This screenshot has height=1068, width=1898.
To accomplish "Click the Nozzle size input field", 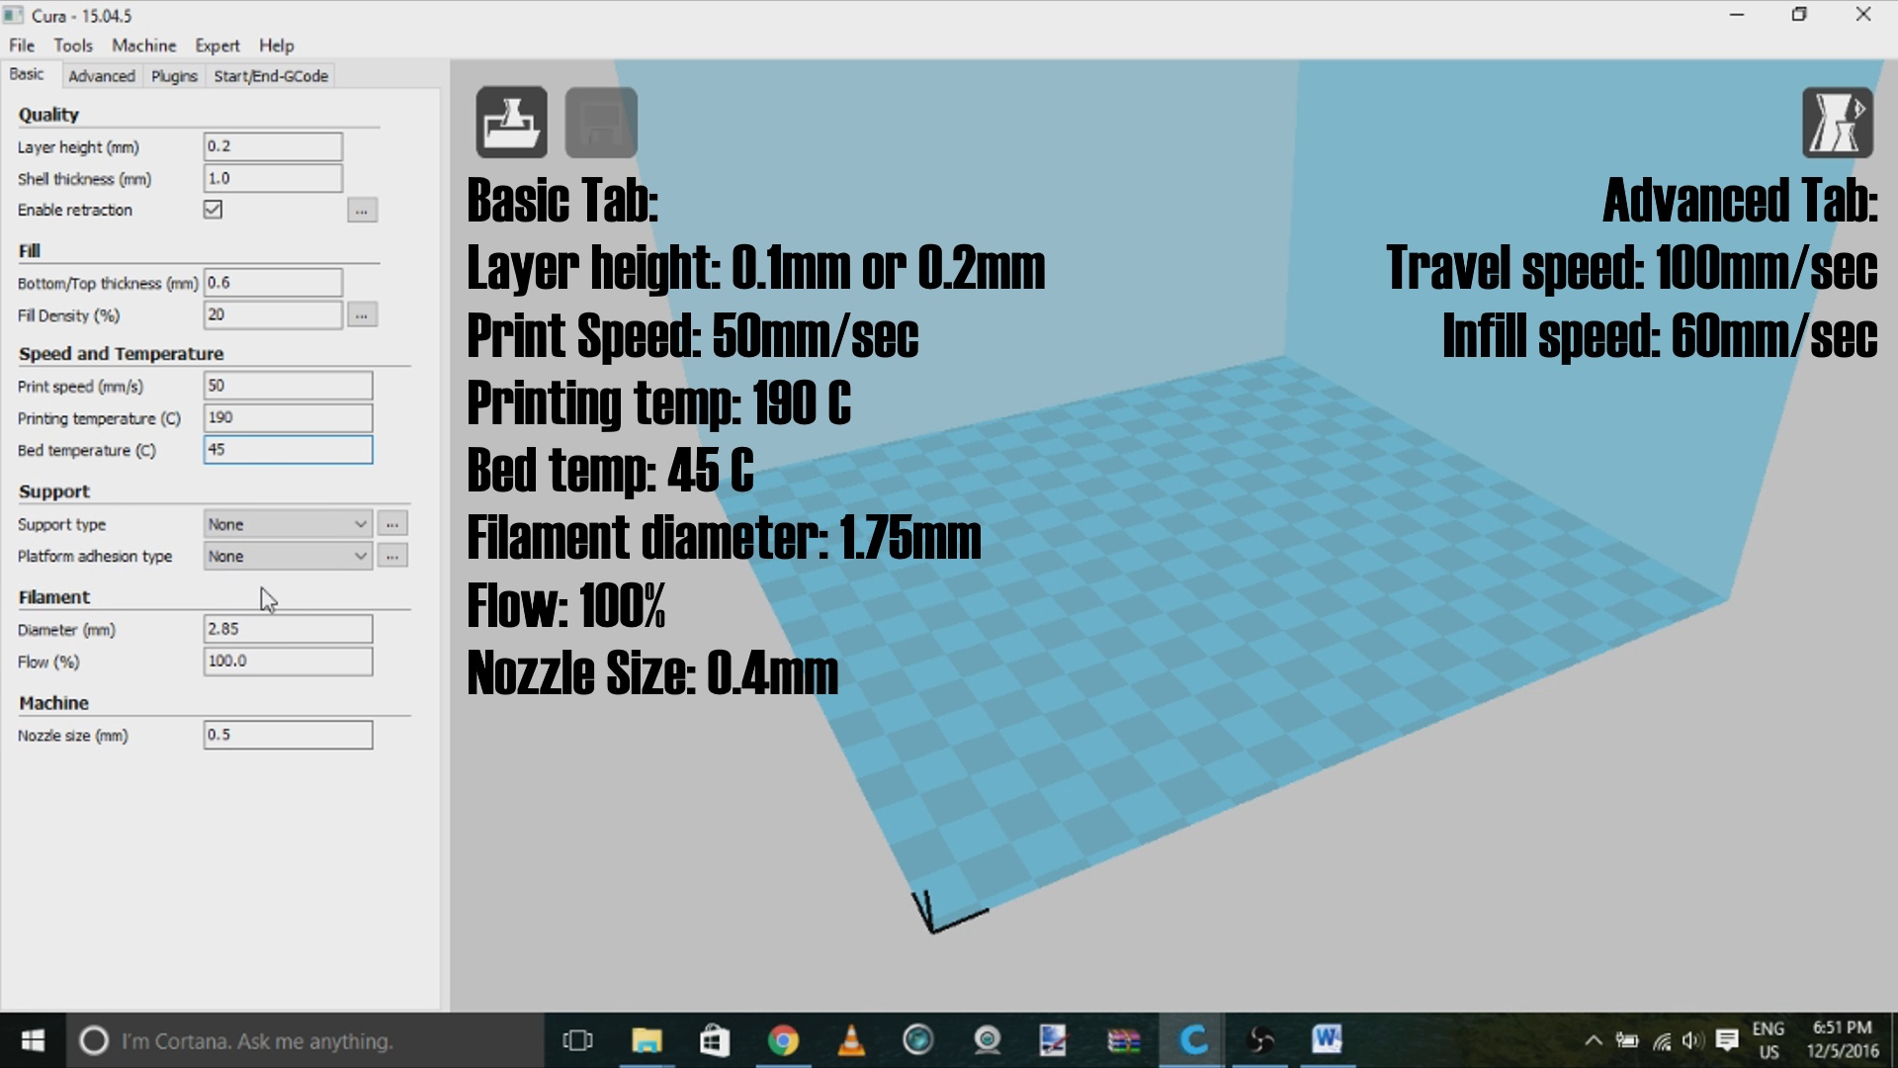I will [x=288, y=735].
